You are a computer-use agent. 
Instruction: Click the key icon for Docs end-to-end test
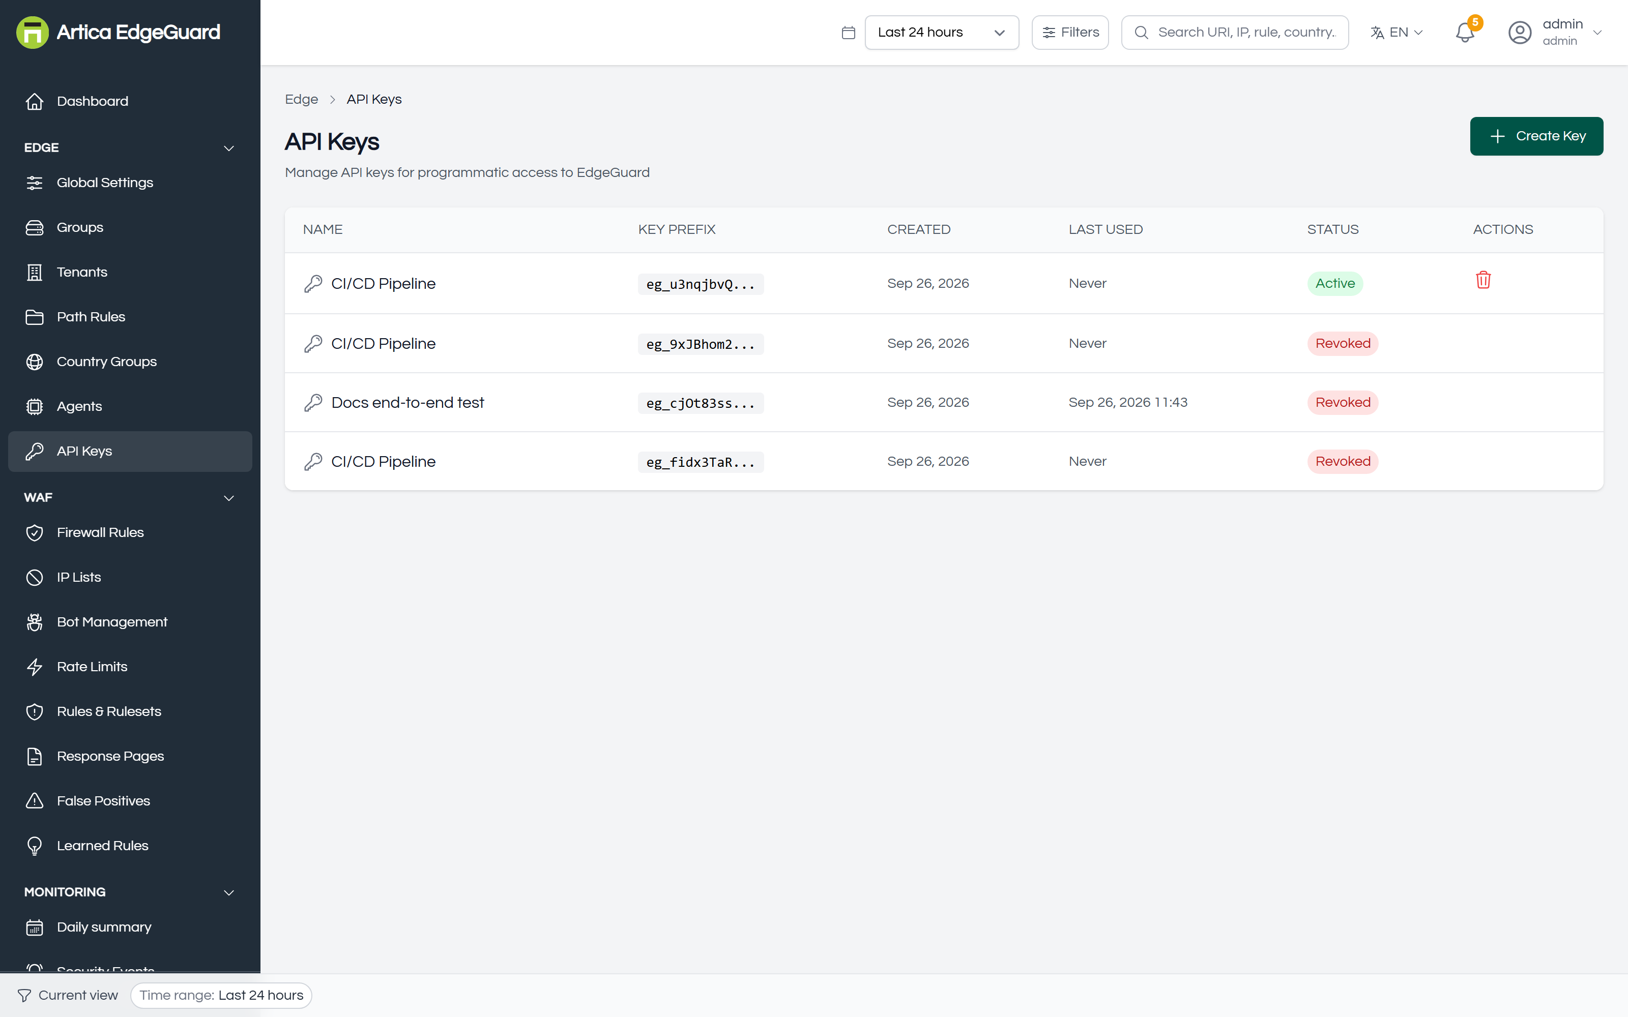pyautogui.click(x=313, y=402)
